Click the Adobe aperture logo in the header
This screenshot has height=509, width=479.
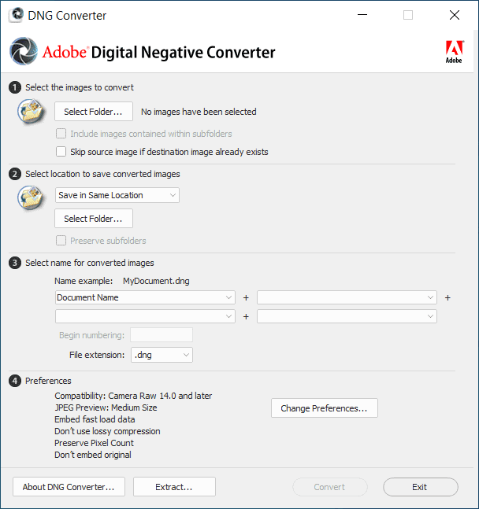point(24,51)
